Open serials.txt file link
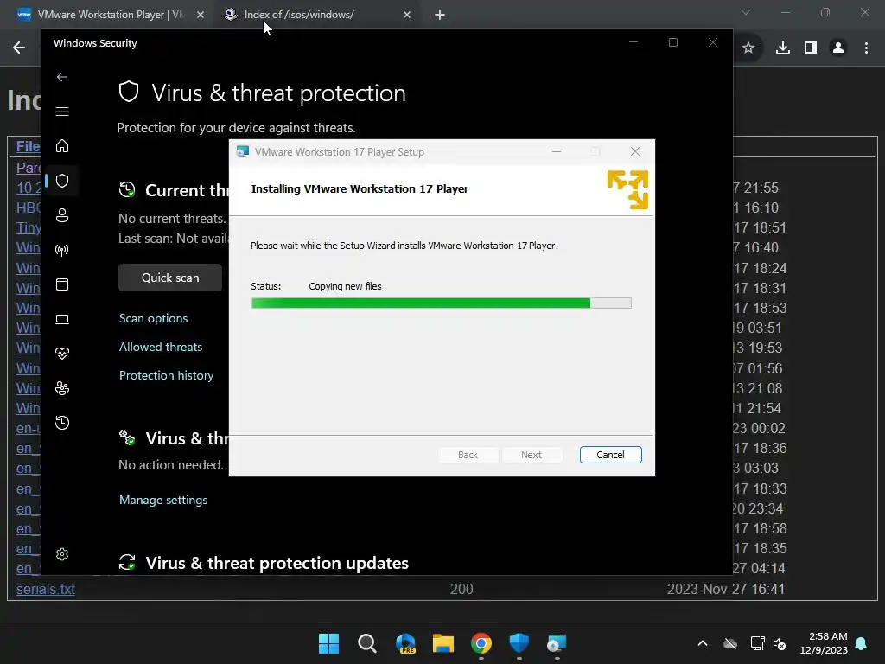 point(46,589)
